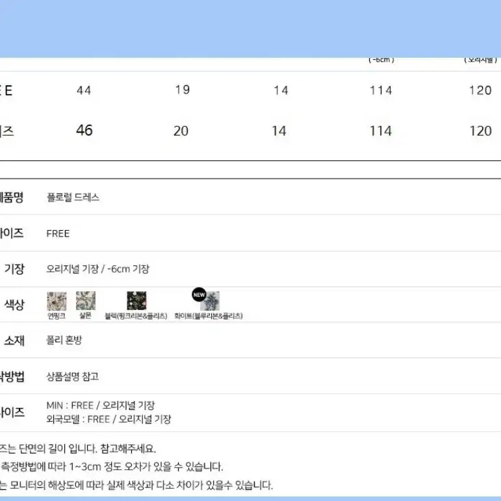
Task: Select the 블랙(핑크리본&플리츠) black floral swatch
Action: pyautogui.click(x=136, y=301)
